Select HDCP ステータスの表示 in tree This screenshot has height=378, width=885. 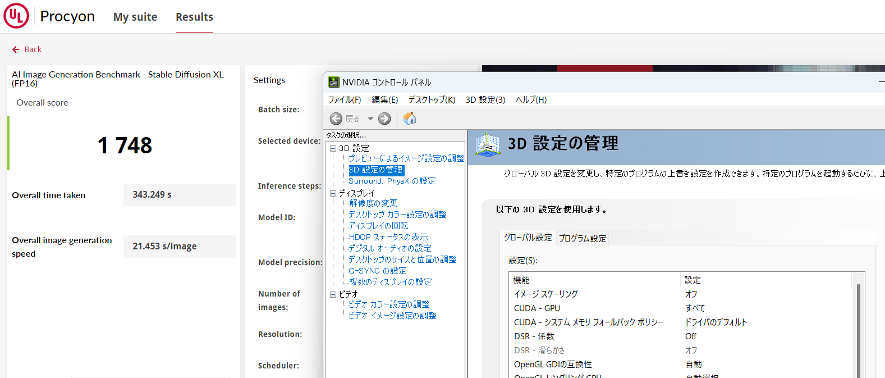click(388, 237)
